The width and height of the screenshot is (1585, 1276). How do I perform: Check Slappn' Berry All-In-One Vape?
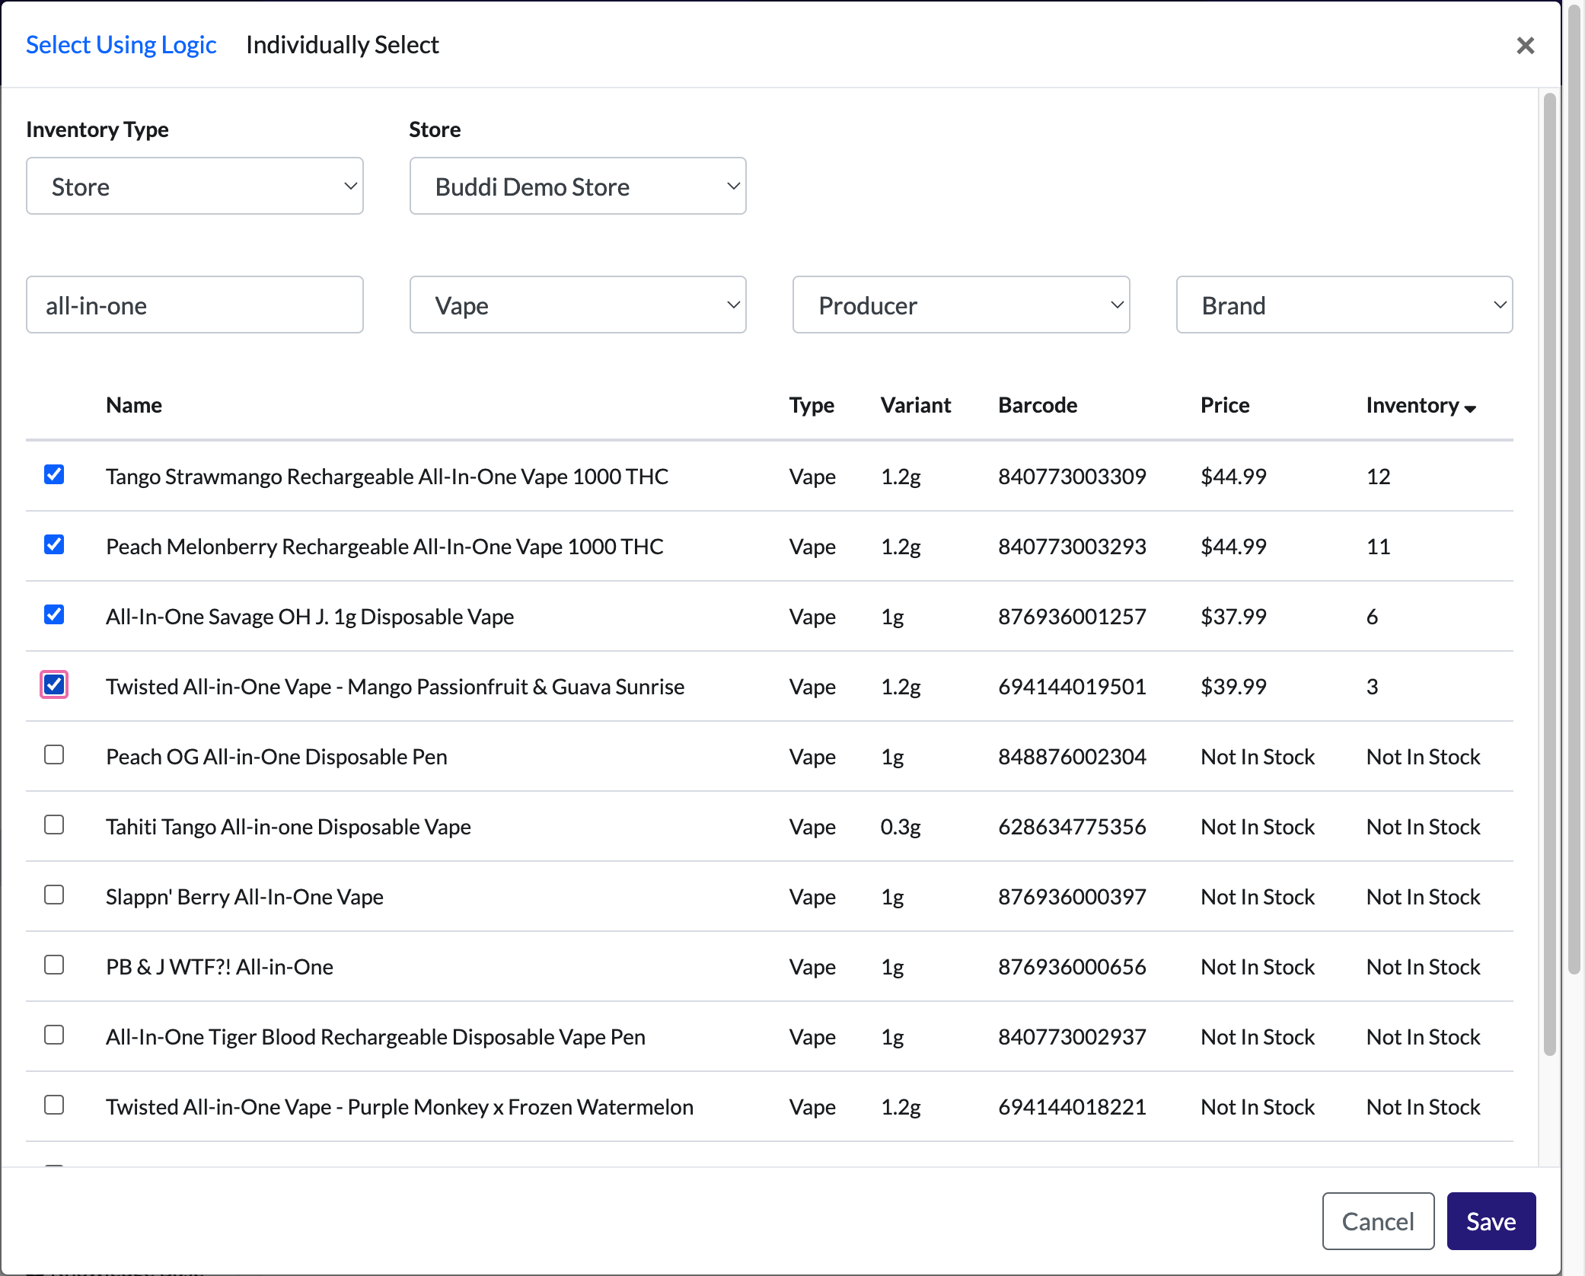54,895
